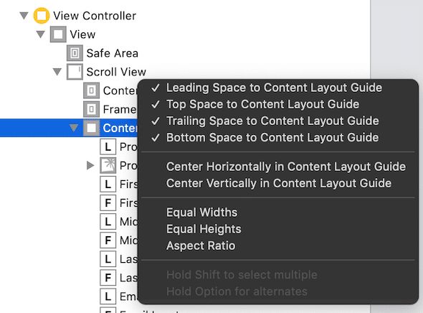Click the L label icon beside the 'Em' row
Image resolution: width=423 pixels, height=313 pixels.
(108, 296)
